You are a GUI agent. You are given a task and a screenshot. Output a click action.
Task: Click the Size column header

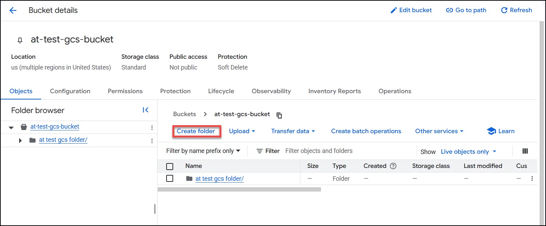point(313,166)
